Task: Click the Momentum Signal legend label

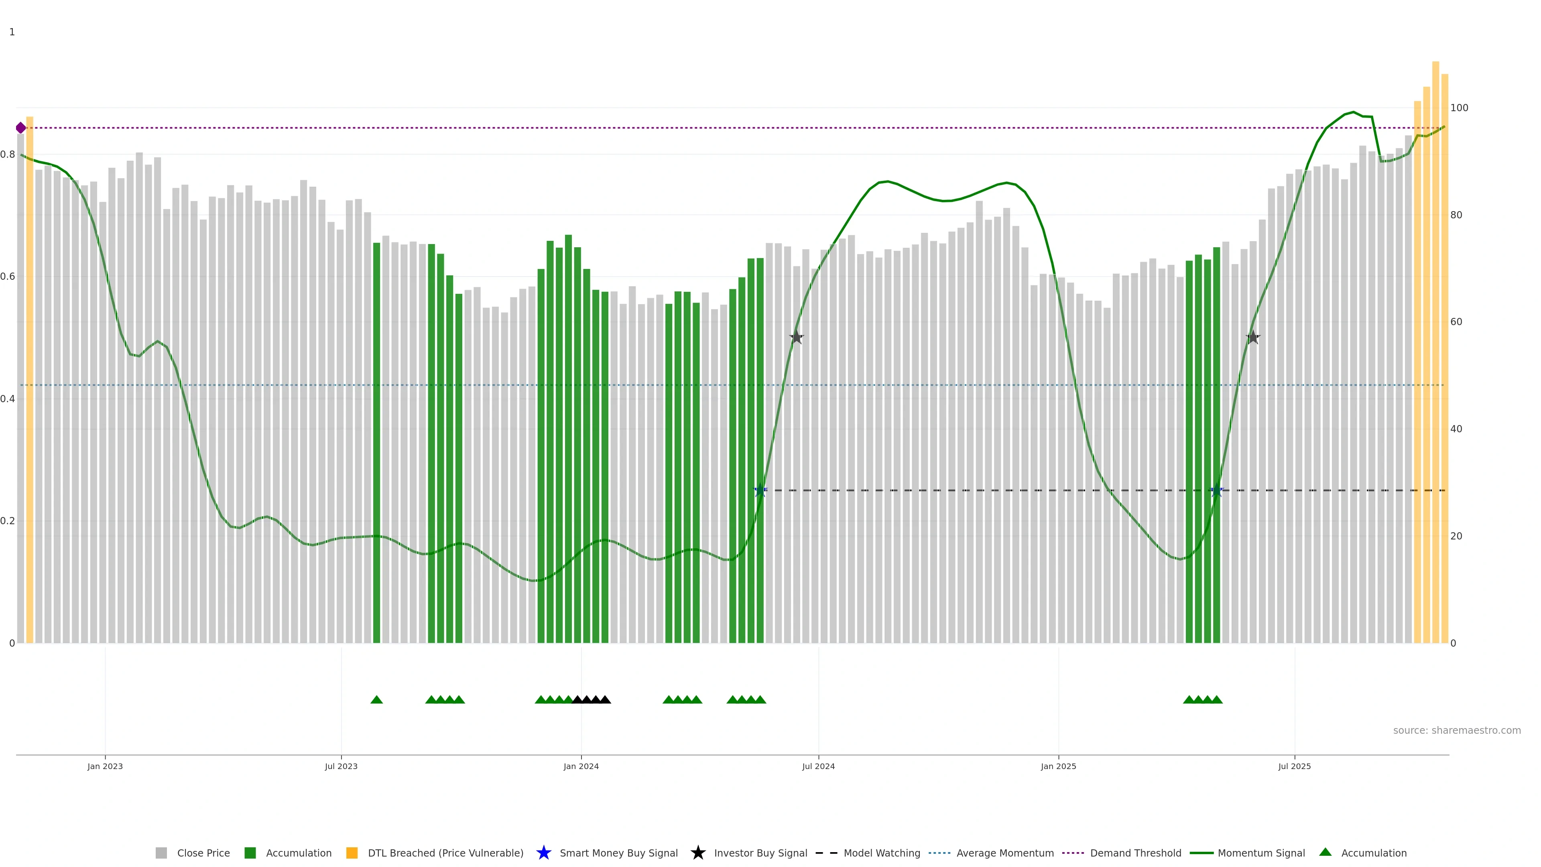Action: 1261,853
